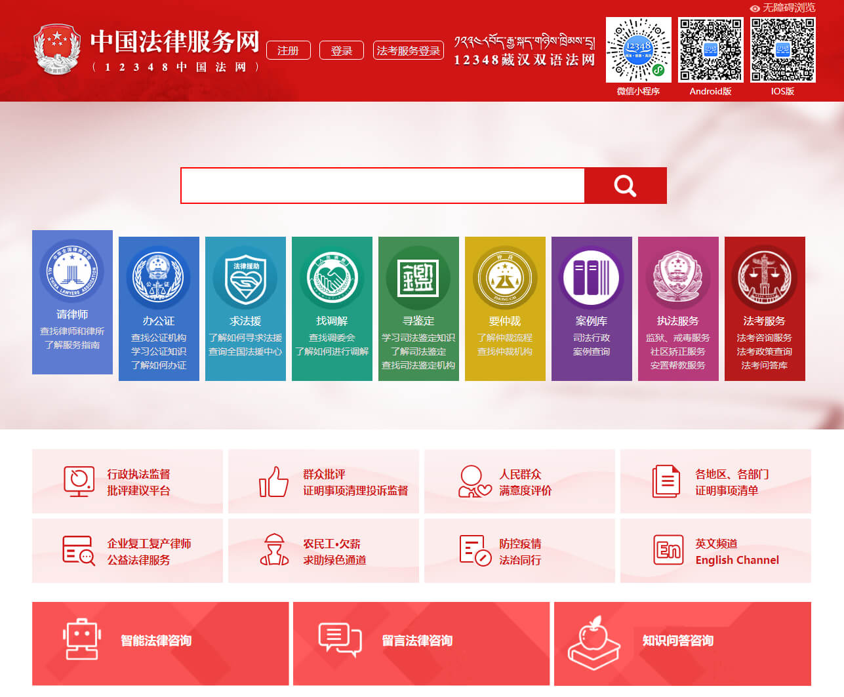The height and width of the screenshot is (697, 844).
Task: Click the 注册 register button
Action: click(x=288, y=50)
